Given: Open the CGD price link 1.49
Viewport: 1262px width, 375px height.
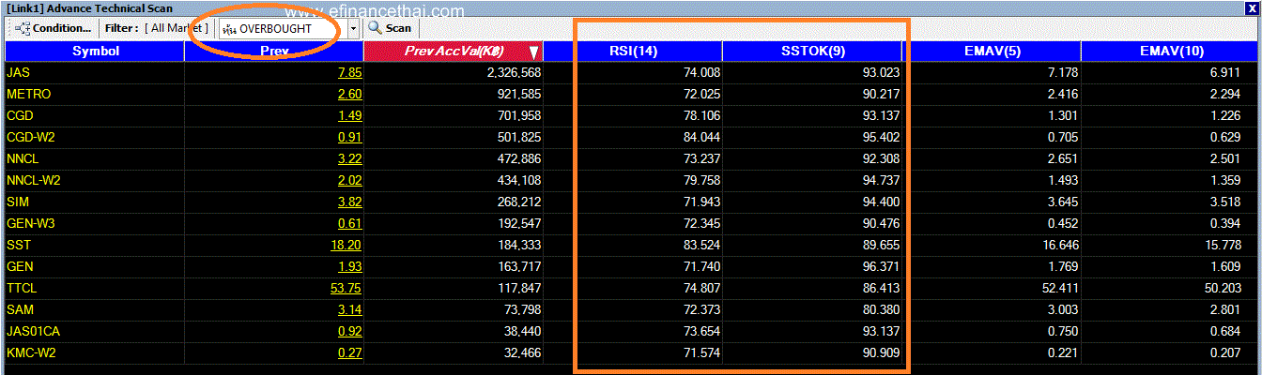Looking at the screenshot, I should pos(350,115).
